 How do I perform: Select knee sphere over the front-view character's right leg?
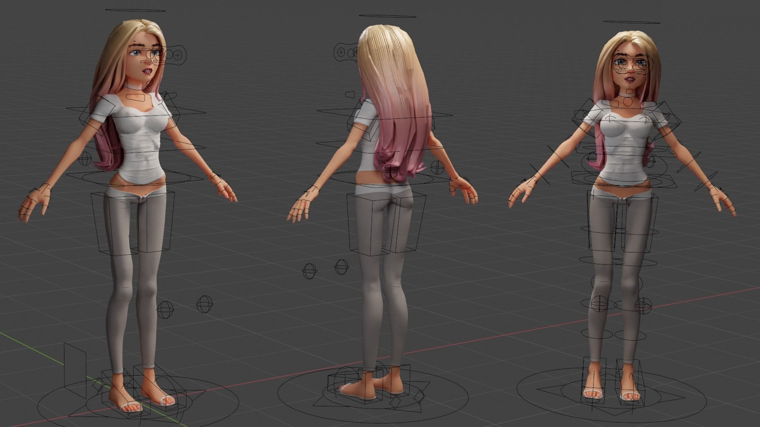[x=599, y=304]
